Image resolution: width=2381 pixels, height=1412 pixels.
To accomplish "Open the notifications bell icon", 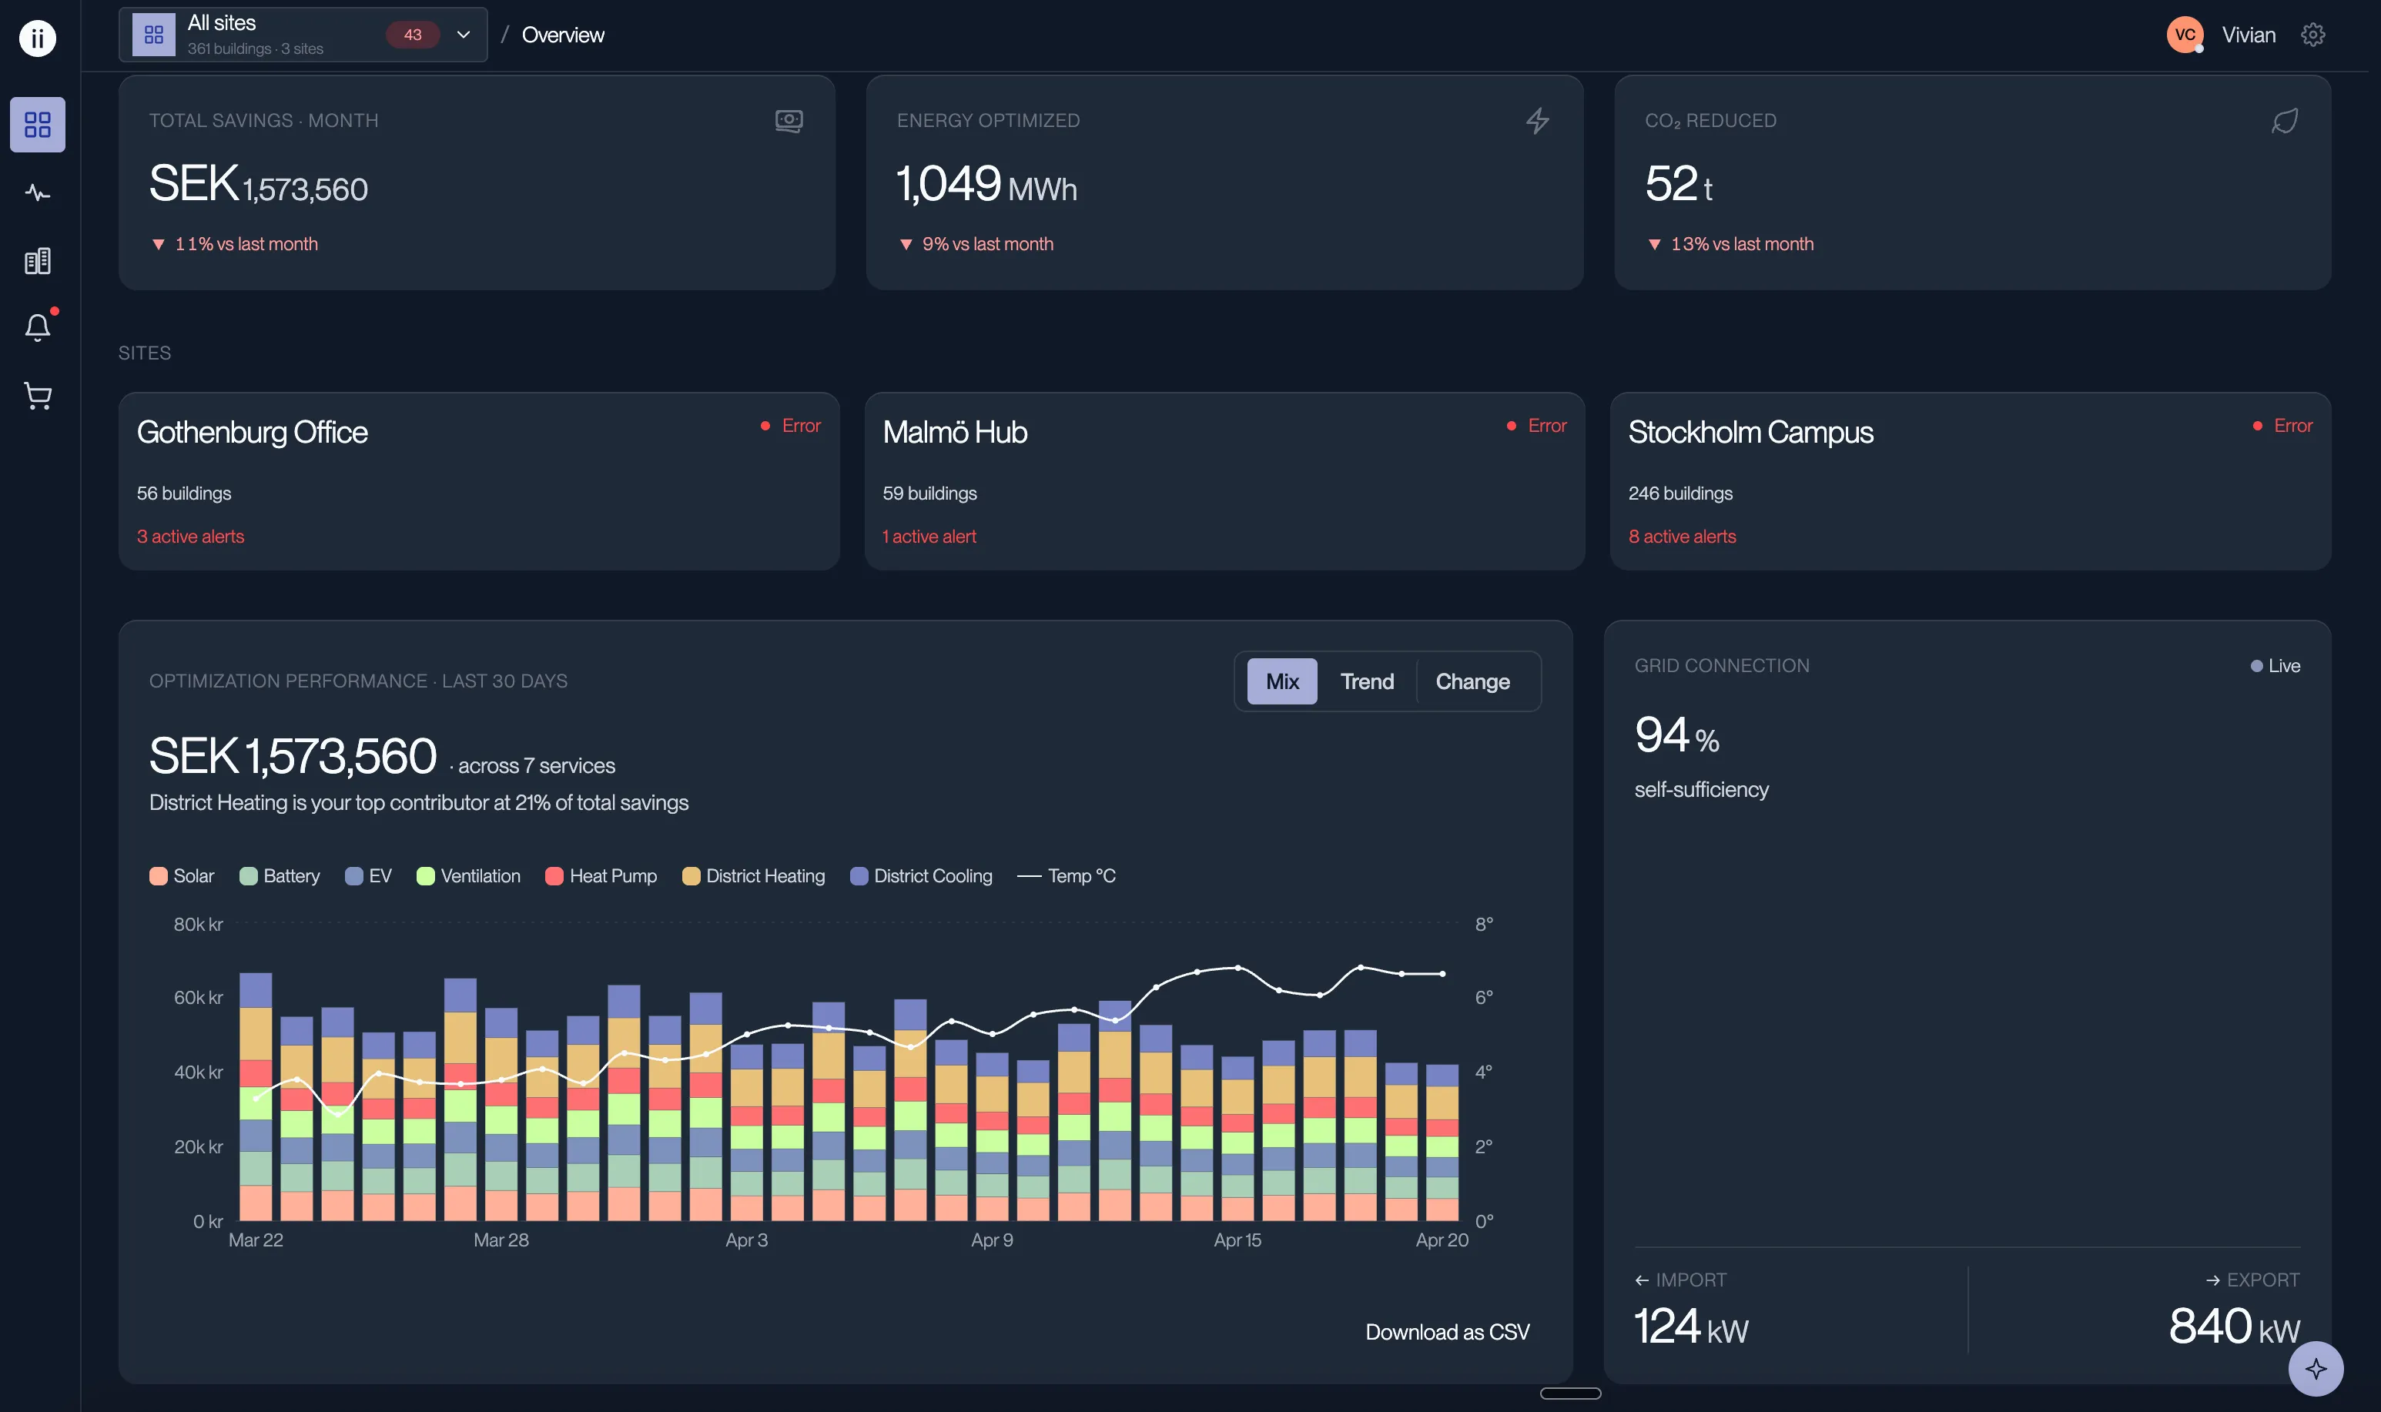I will coord(37,327).
